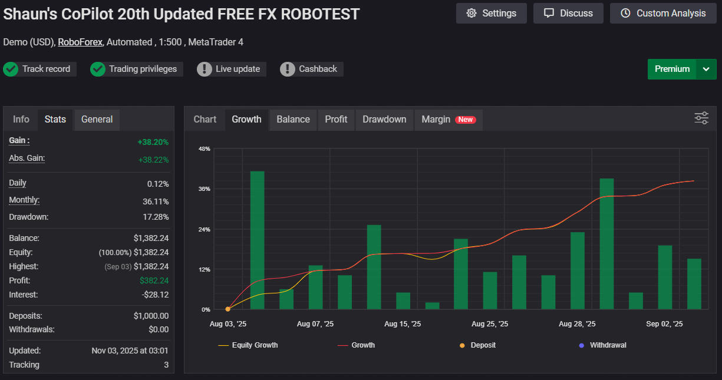Open chart filter sliders icon
722x380 pixels.
click(701, 118)
